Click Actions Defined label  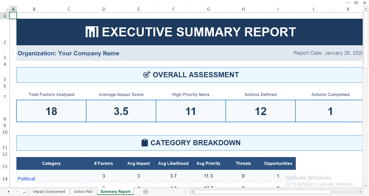261,95
